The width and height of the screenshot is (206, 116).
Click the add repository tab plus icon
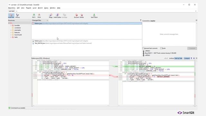point(17,11)
